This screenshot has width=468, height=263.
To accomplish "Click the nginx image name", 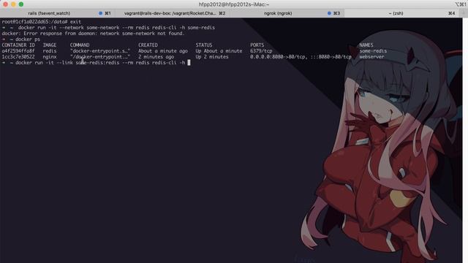I will point(50,57).
